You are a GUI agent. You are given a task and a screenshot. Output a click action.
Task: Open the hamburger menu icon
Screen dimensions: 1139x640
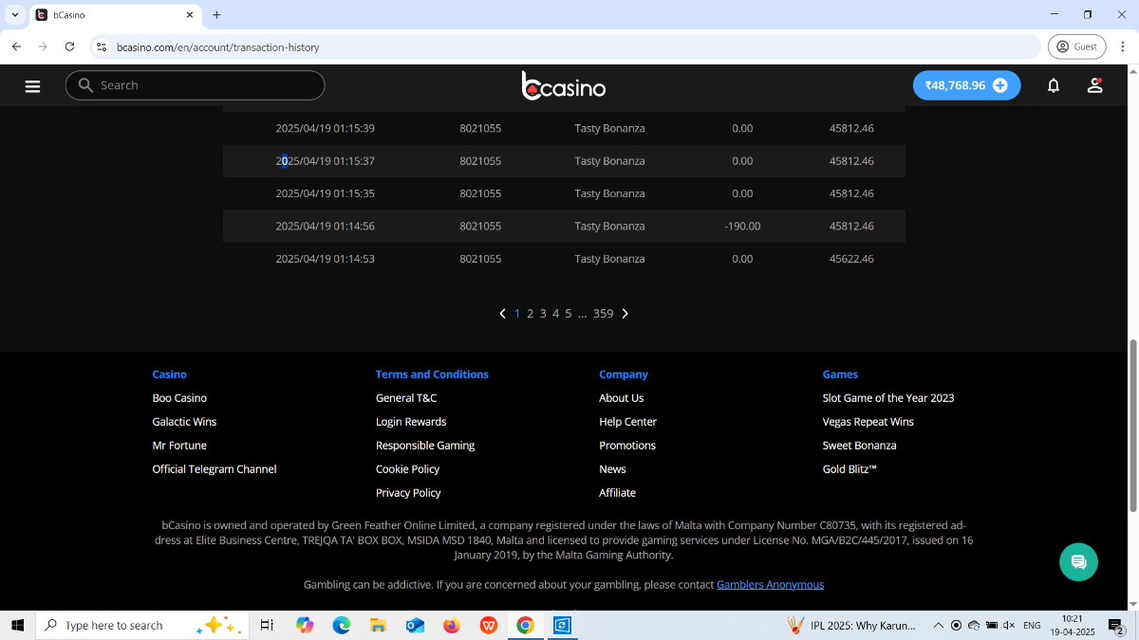coord(32,85)
